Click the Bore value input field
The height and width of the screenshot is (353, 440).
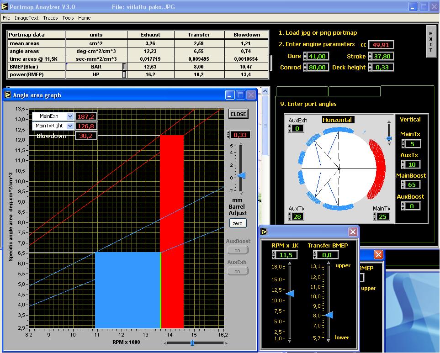[317, 56]
